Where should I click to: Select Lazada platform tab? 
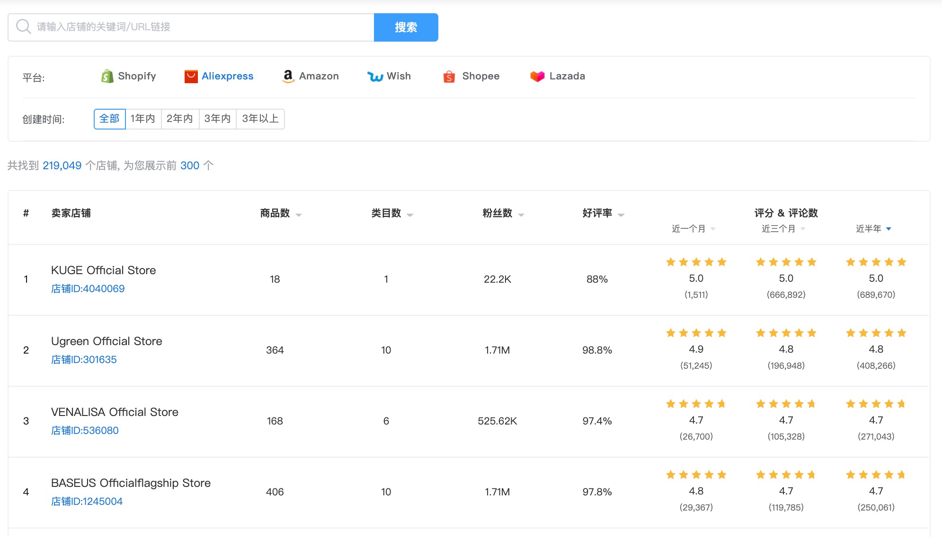coord(558,76)
